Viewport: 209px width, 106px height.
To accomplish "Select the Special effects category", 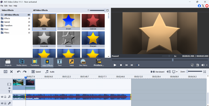I will [7, 22].
